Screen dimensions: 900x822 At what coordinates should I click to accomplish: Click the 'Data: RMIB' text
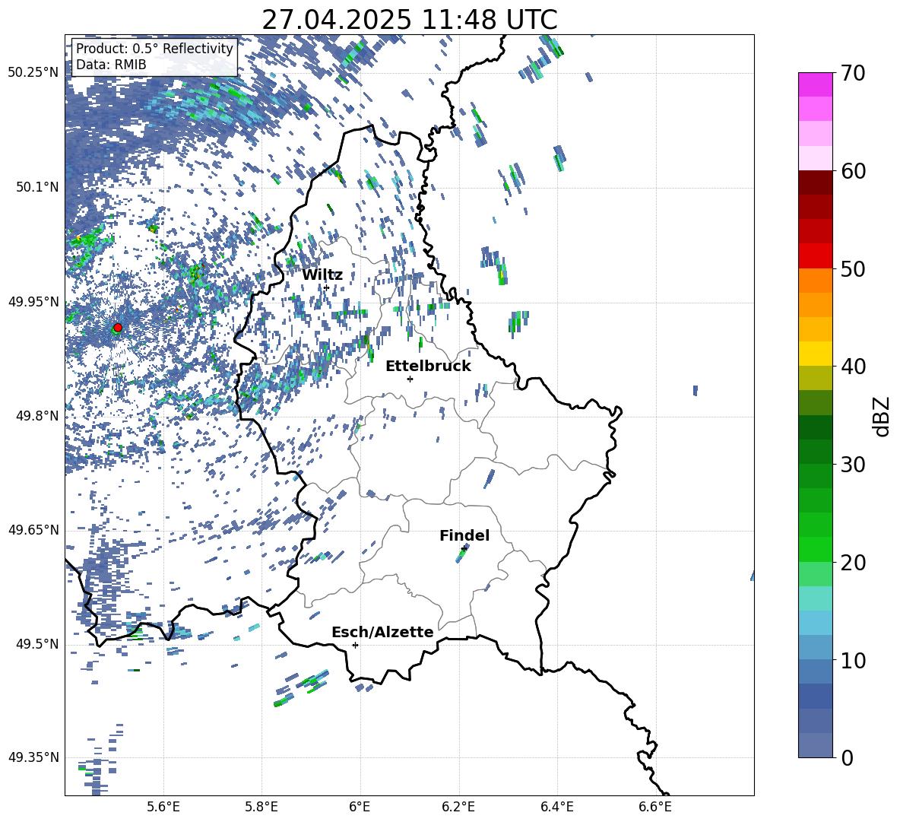[111, 65]
